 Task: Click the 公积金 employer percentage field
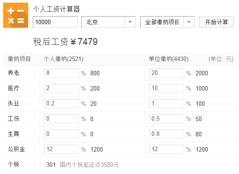tap(167, 149)
